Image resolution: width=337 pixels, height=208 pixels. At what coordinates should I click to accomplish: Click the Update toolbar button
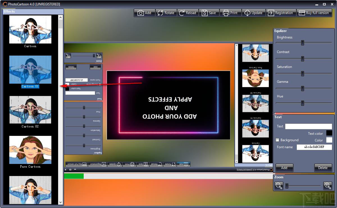click(254, 13)
